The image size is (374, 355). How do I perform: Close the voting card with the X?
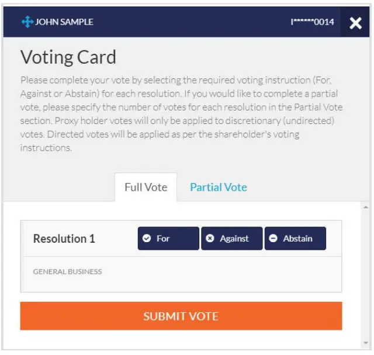tap(355, 23)
